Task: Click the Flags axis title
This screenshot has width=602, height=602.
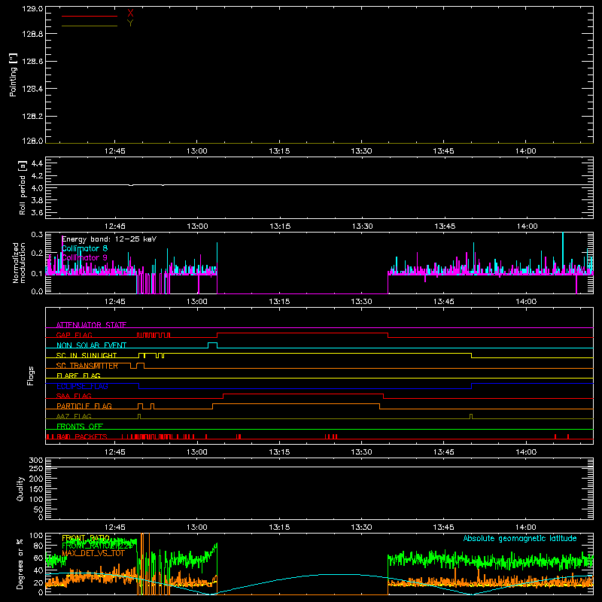Action: click(30, 375)
